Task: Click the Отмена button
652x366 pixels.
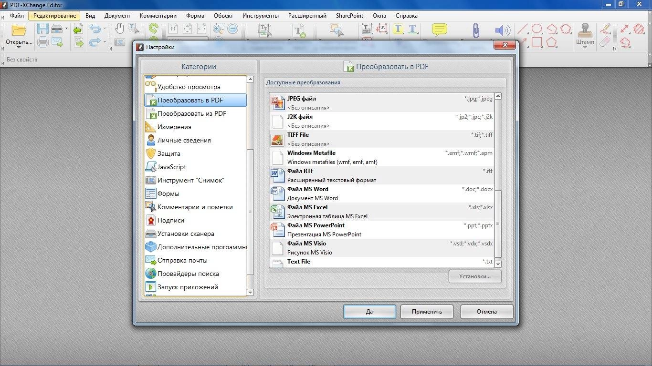Action: (487, 312)
